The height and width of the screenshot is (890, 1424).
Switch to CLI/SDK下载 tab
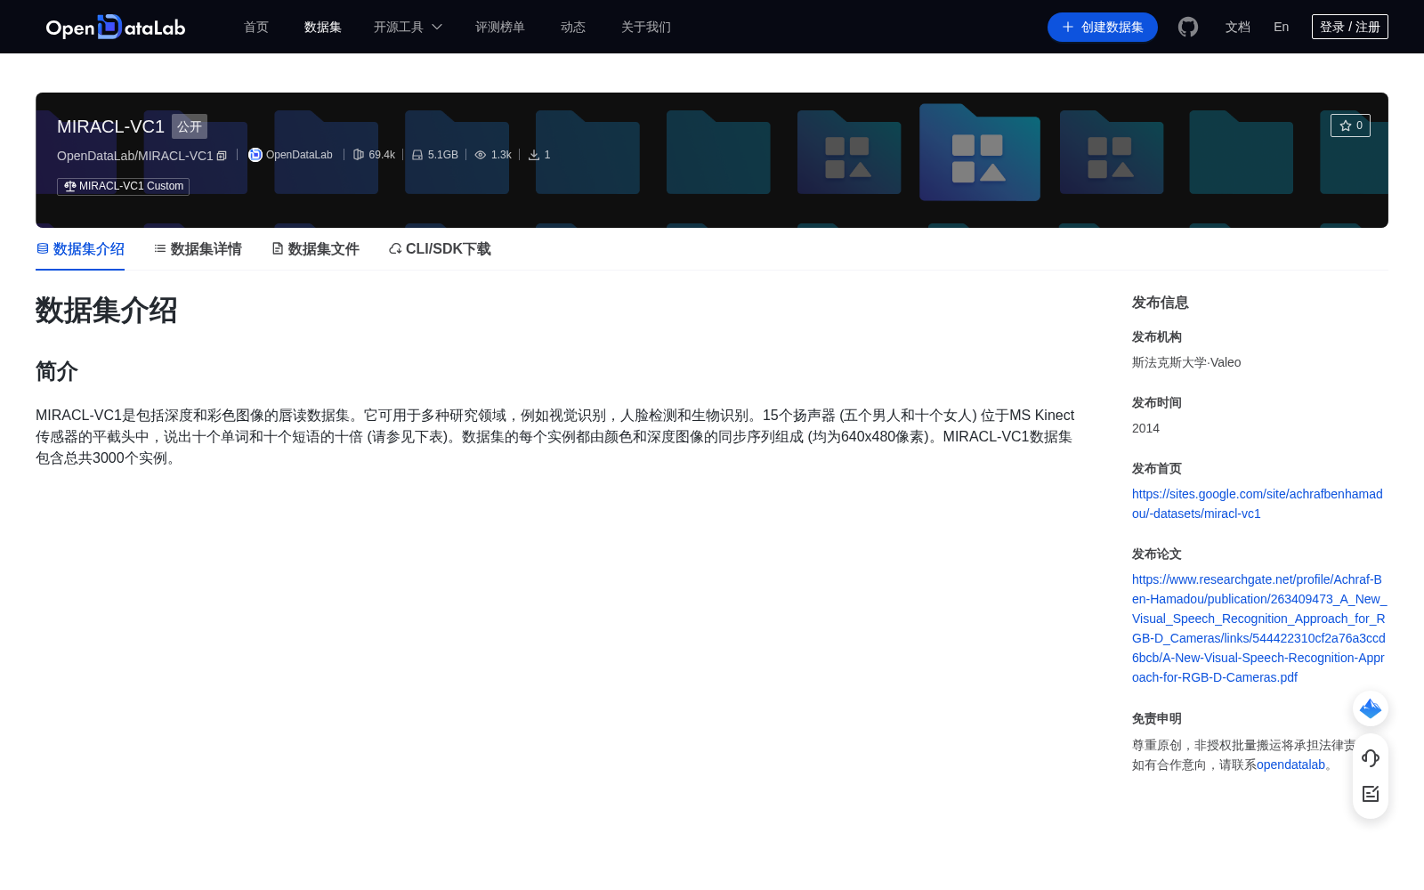pos(440,249)
